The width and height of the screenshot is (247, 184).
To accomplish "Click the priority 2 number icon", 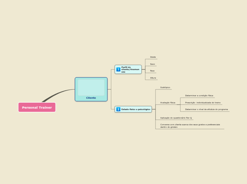I will 118,109.
